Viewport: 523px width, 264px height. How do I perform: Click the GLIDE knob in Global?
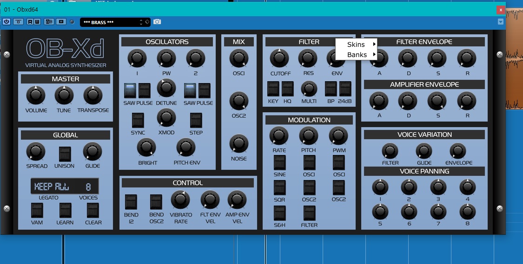pyautogui.click(x=93, y=151)
